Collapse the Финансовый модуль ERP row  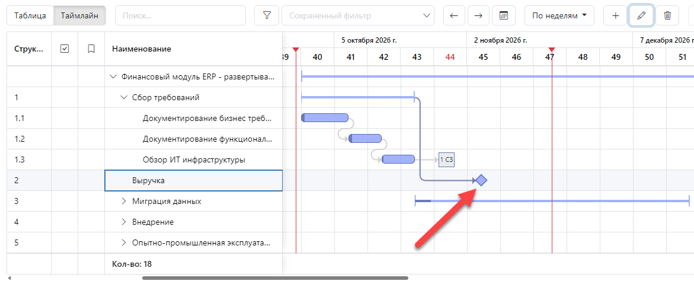(x=113, y=76)
